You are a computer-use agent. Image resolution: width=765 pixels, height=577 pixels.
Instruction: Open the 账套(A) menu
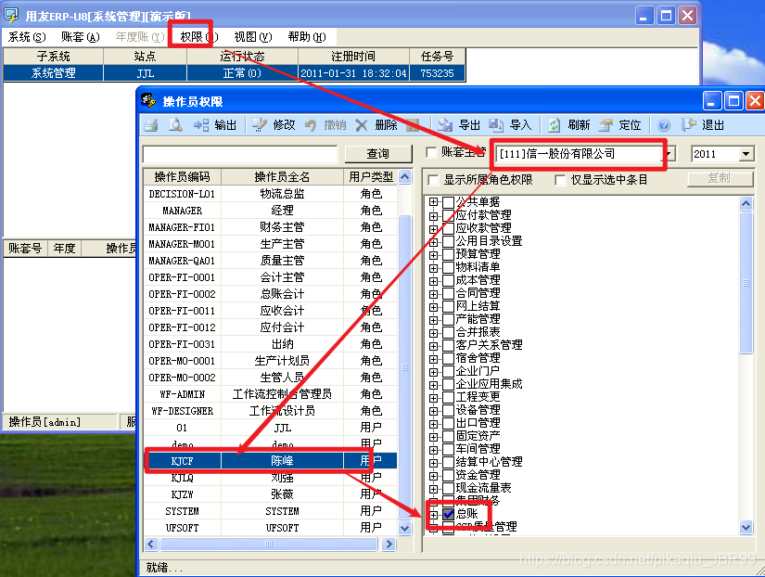point(81,37)
